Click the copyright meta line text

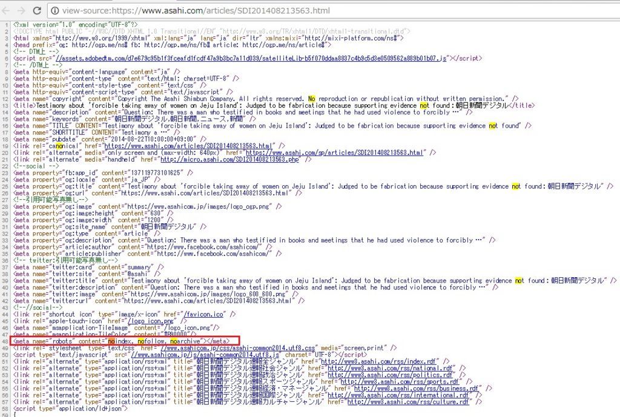(x=266, y=99)
